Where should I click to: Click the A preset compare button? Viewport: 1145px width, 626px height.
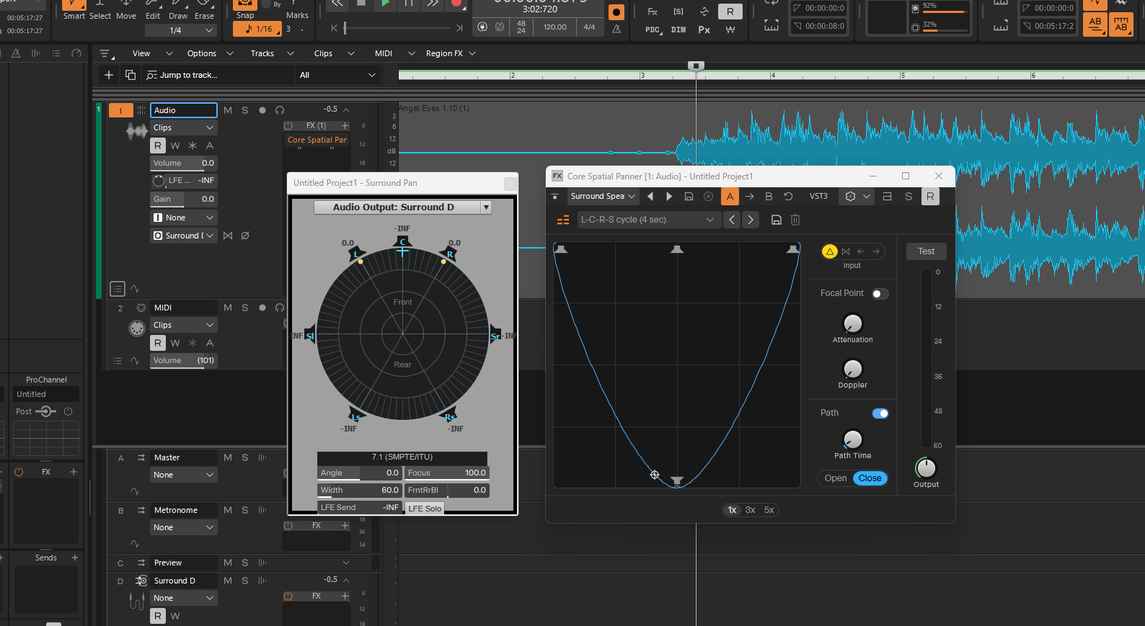(730, 197)
